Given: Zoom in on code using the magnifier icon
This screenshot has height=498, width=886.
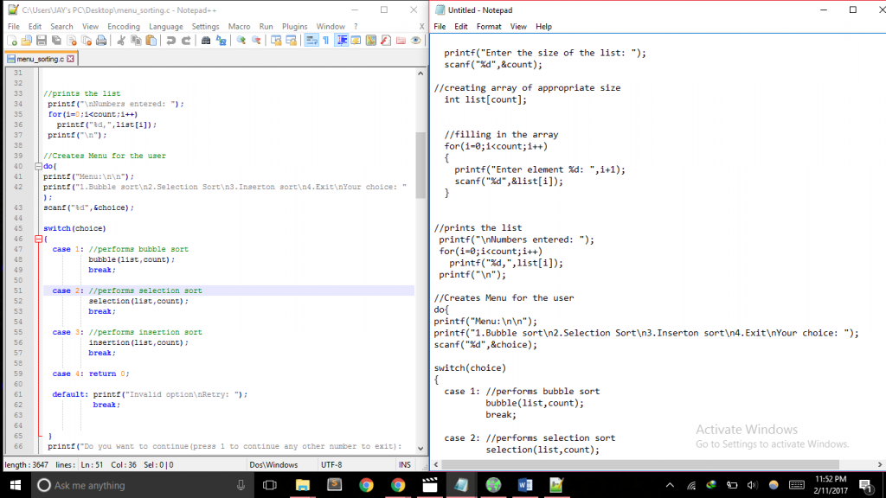Looking at the screenshot, I should point(241,39).
